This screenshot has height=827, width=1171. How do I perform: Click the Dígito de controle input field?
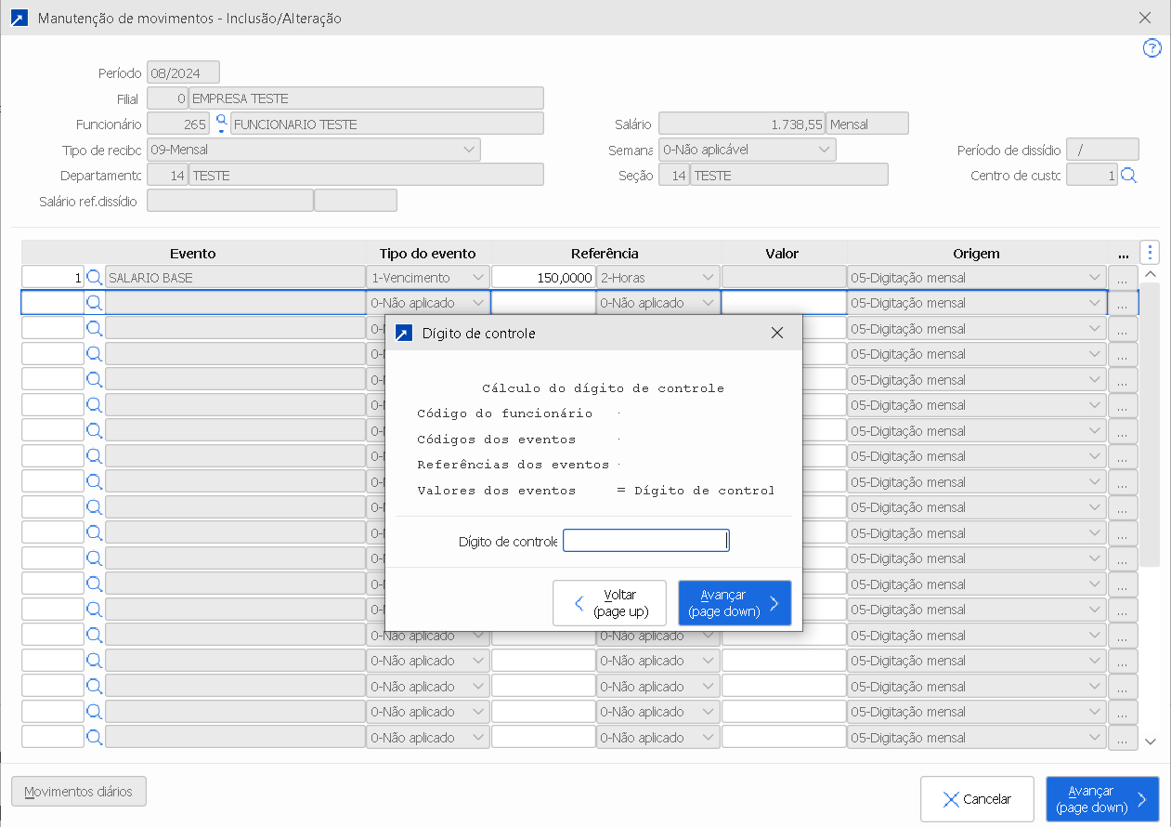(x=645, y=541)
